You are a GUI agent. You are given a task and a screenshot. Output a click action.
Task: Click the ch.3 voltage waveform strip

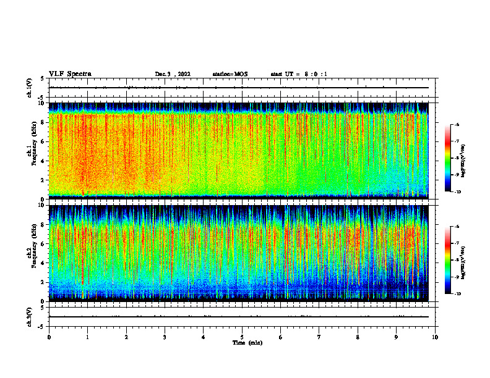point(242,317)
